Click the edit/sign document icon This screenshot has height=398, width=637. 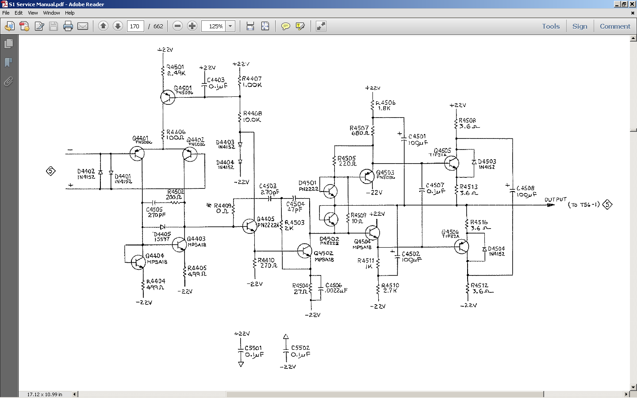click(39, 27)
